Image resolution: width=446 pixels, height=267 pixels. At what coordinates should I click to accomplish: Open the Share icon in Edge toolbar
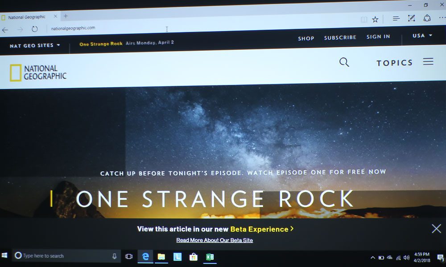(x=427, y=18)
